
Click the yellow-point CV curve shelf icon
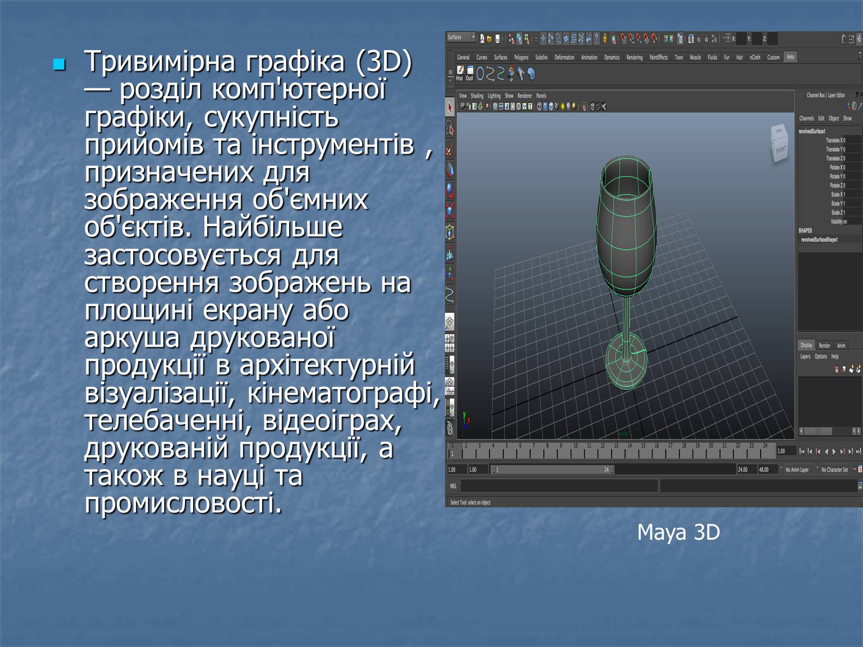click(491, 73)
